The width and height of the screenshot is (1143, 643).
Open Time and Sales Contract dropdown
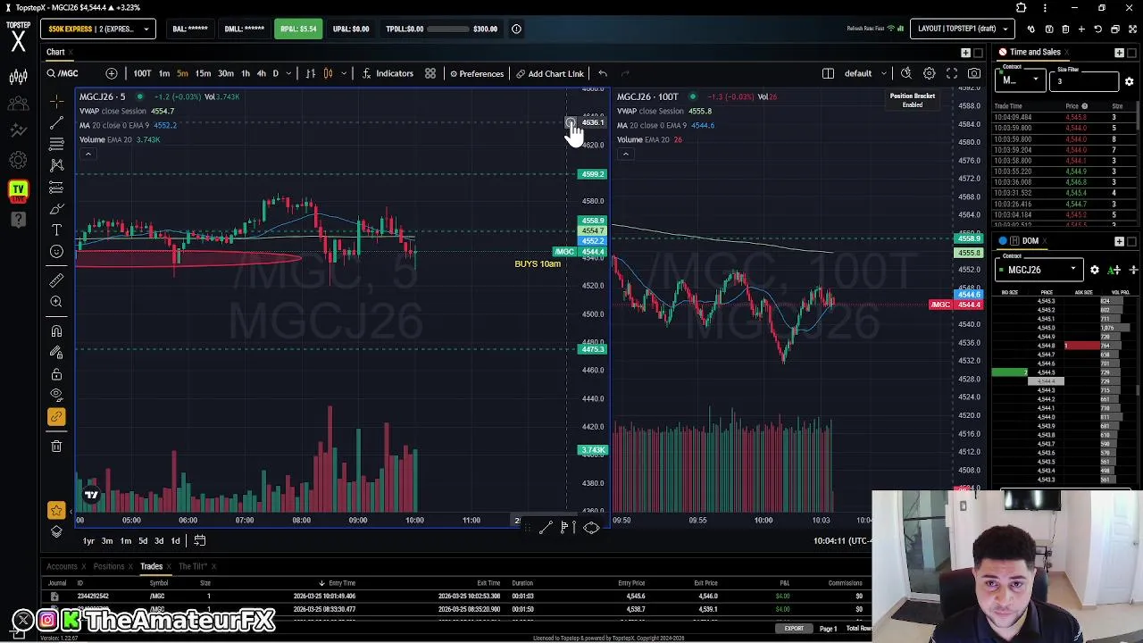[1020, 80]
